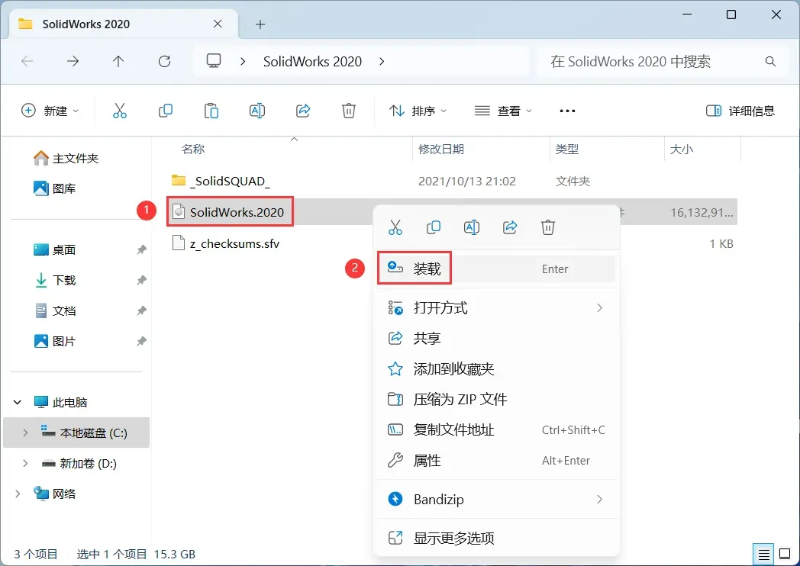The height and width of the screenshot is (566, 800).
Task: Click SolidWorks 2020 in the address bar
Action: click(x=312, y=62)
